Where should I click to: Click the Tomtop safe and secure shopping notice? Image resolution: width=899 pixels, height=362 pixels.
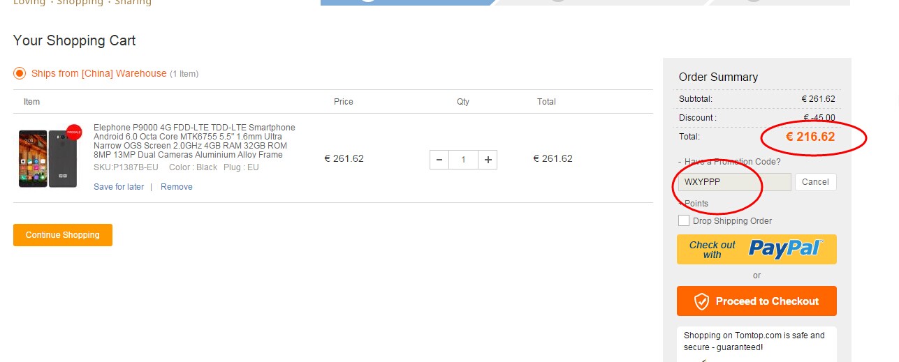754,341
